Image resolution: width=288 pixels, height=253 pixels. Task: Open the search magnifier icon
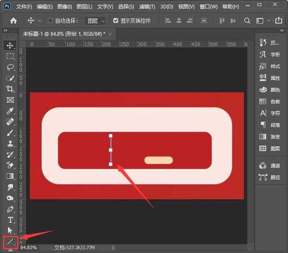[x=247, y=21]
